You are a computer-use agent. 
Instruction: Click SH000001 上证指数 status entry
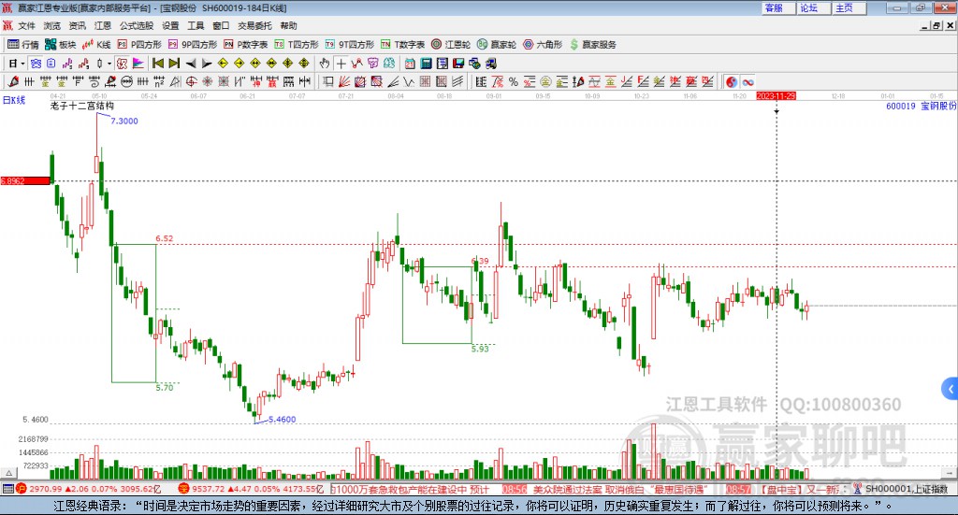(x=906, y=489)
